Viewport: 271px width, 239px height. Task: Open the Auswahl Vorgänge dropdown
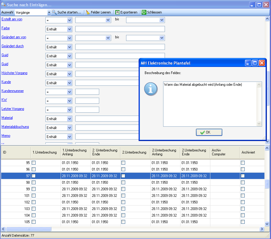point(49,13)
